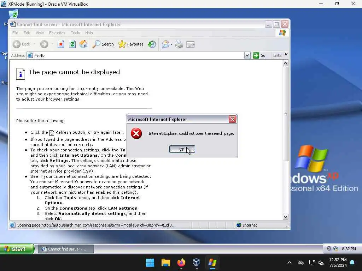The height and width of the screenshot is (271, 362).
Task: Click the Refresh toolbar icon
Action: [72, 44]
